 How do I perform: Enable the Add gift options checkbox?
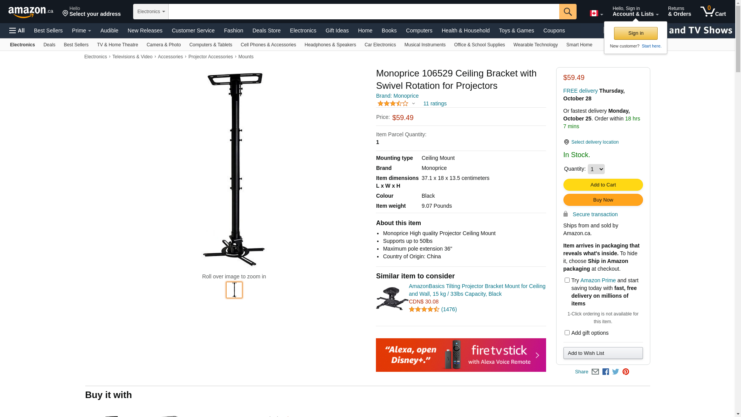567,332
